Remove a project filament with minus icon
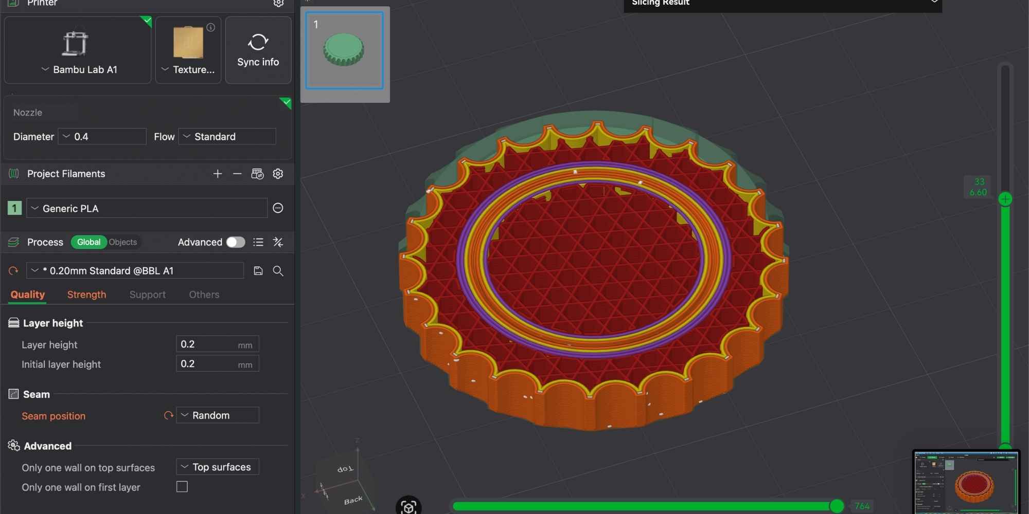This screenshot has height=514, width=1029. (237, 174)
